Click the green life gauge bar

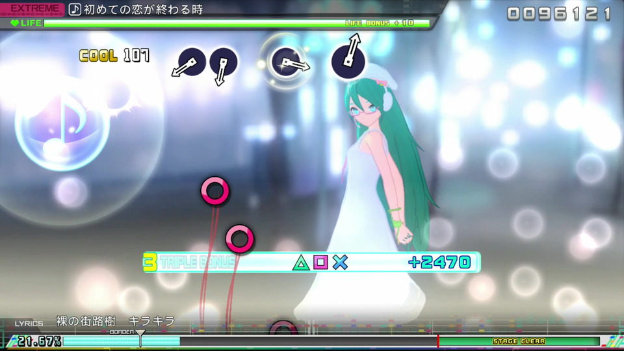(x=237, y=23)
